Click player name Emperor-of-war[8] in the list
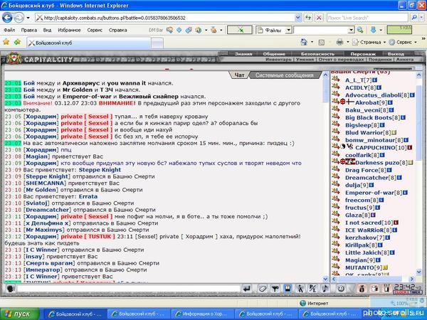 (374, 193)
